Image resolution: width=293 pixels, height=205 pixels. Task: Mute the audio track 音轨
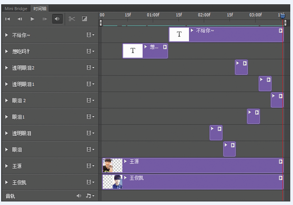point(79,196)
